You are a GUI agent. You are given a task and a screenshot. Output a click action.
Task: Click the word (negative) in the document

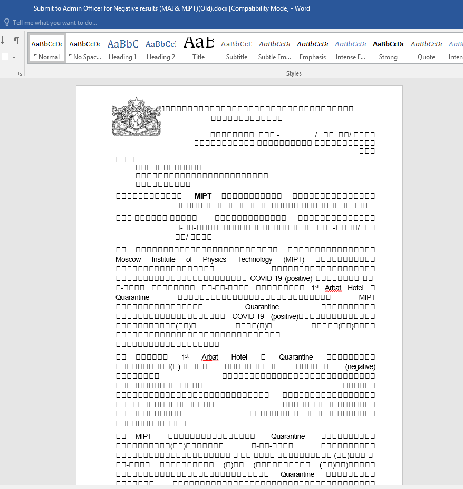(x=360, y=366)
